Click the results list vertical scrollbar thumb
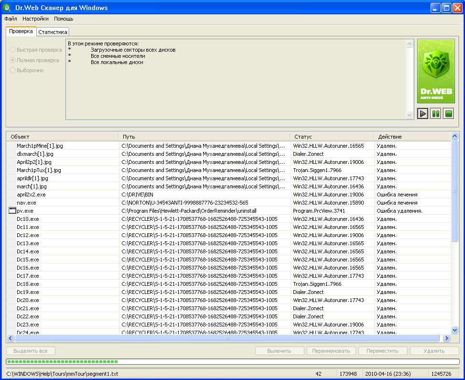 coord(454,191)
